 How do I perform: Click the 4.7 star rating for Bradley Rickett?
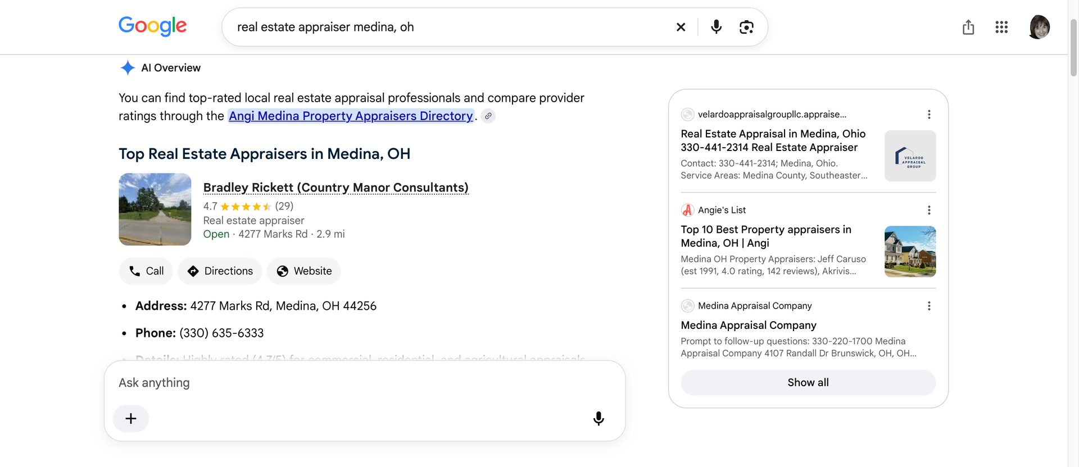click(248, 206)
